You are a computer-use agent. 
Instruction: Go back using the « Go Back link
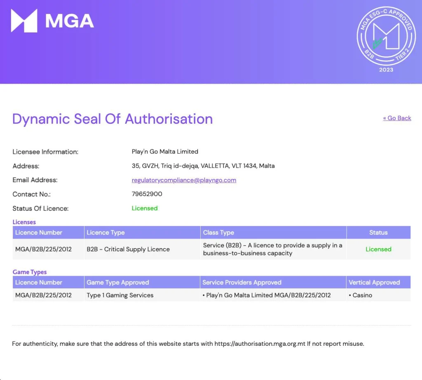[x=397, y=118]
